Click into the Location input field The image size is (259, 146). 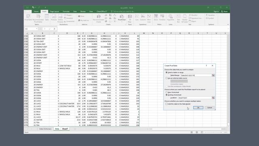pos(195,98)
